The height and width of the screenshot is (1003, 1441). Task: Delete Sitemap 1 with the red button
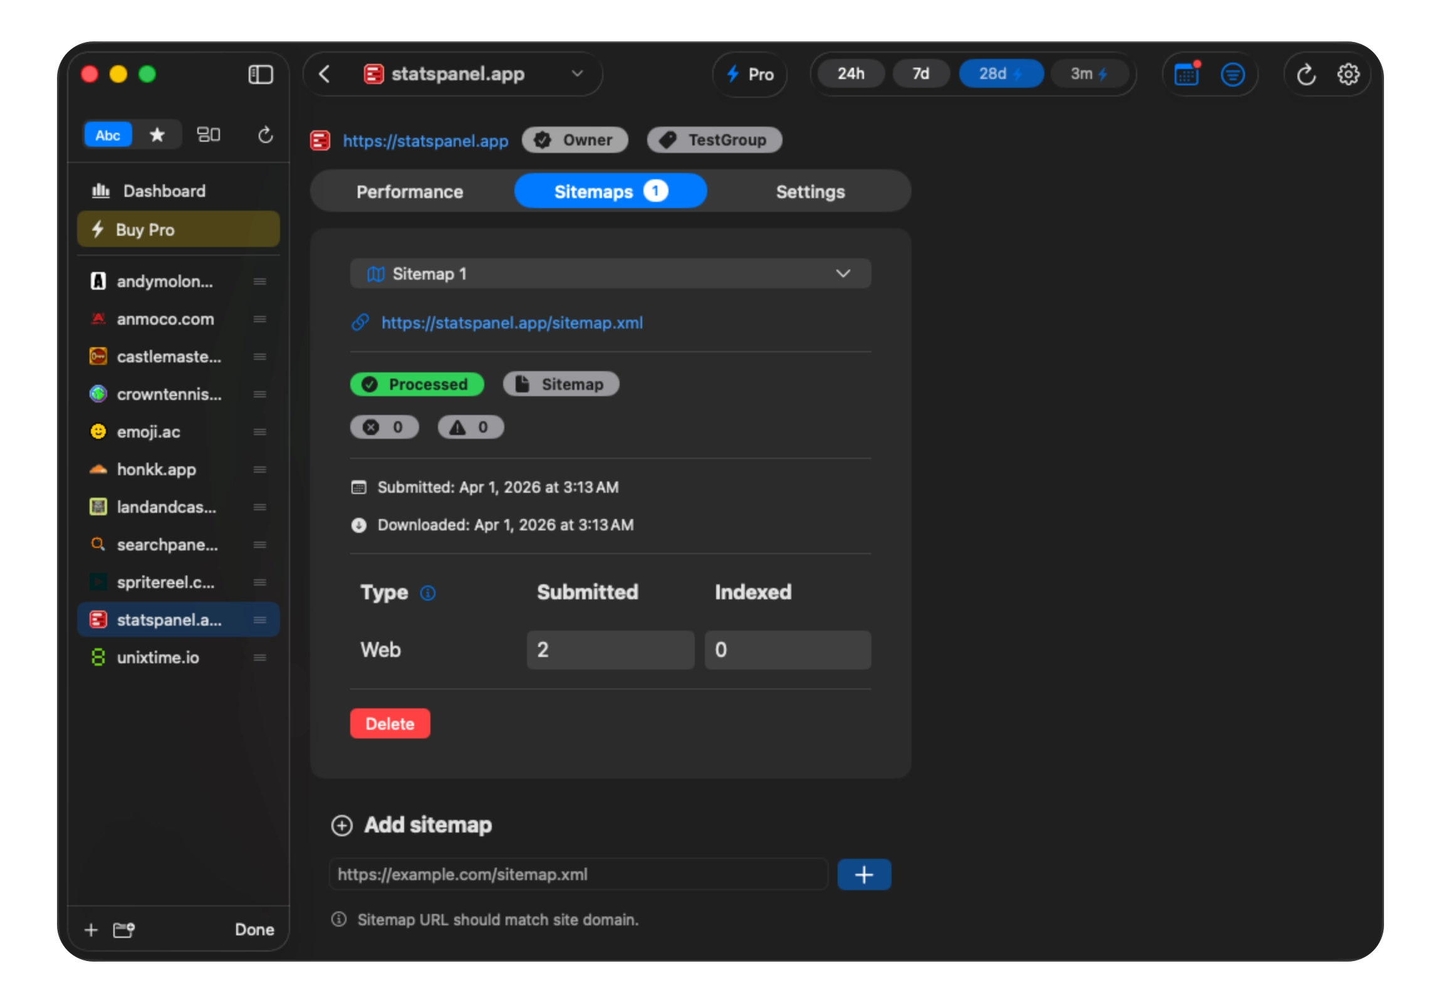[390, 723]
